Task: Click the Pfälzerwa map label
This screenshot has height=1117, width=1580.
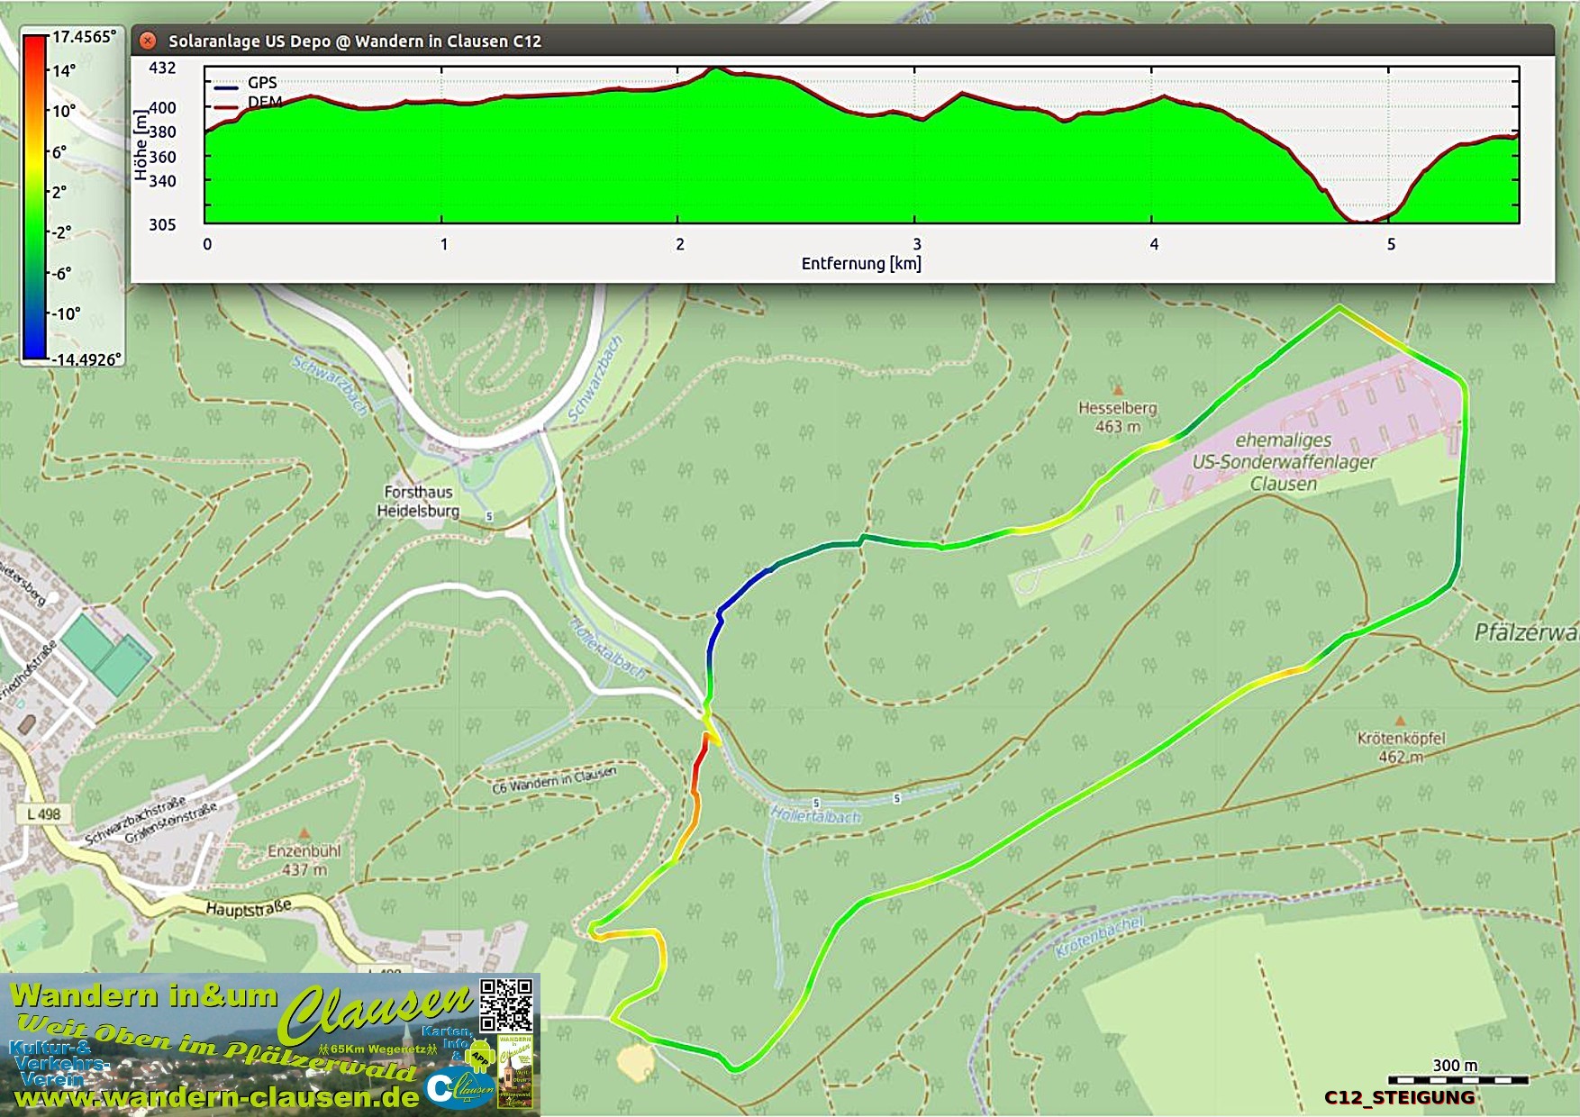Action: click(1526, 632)
